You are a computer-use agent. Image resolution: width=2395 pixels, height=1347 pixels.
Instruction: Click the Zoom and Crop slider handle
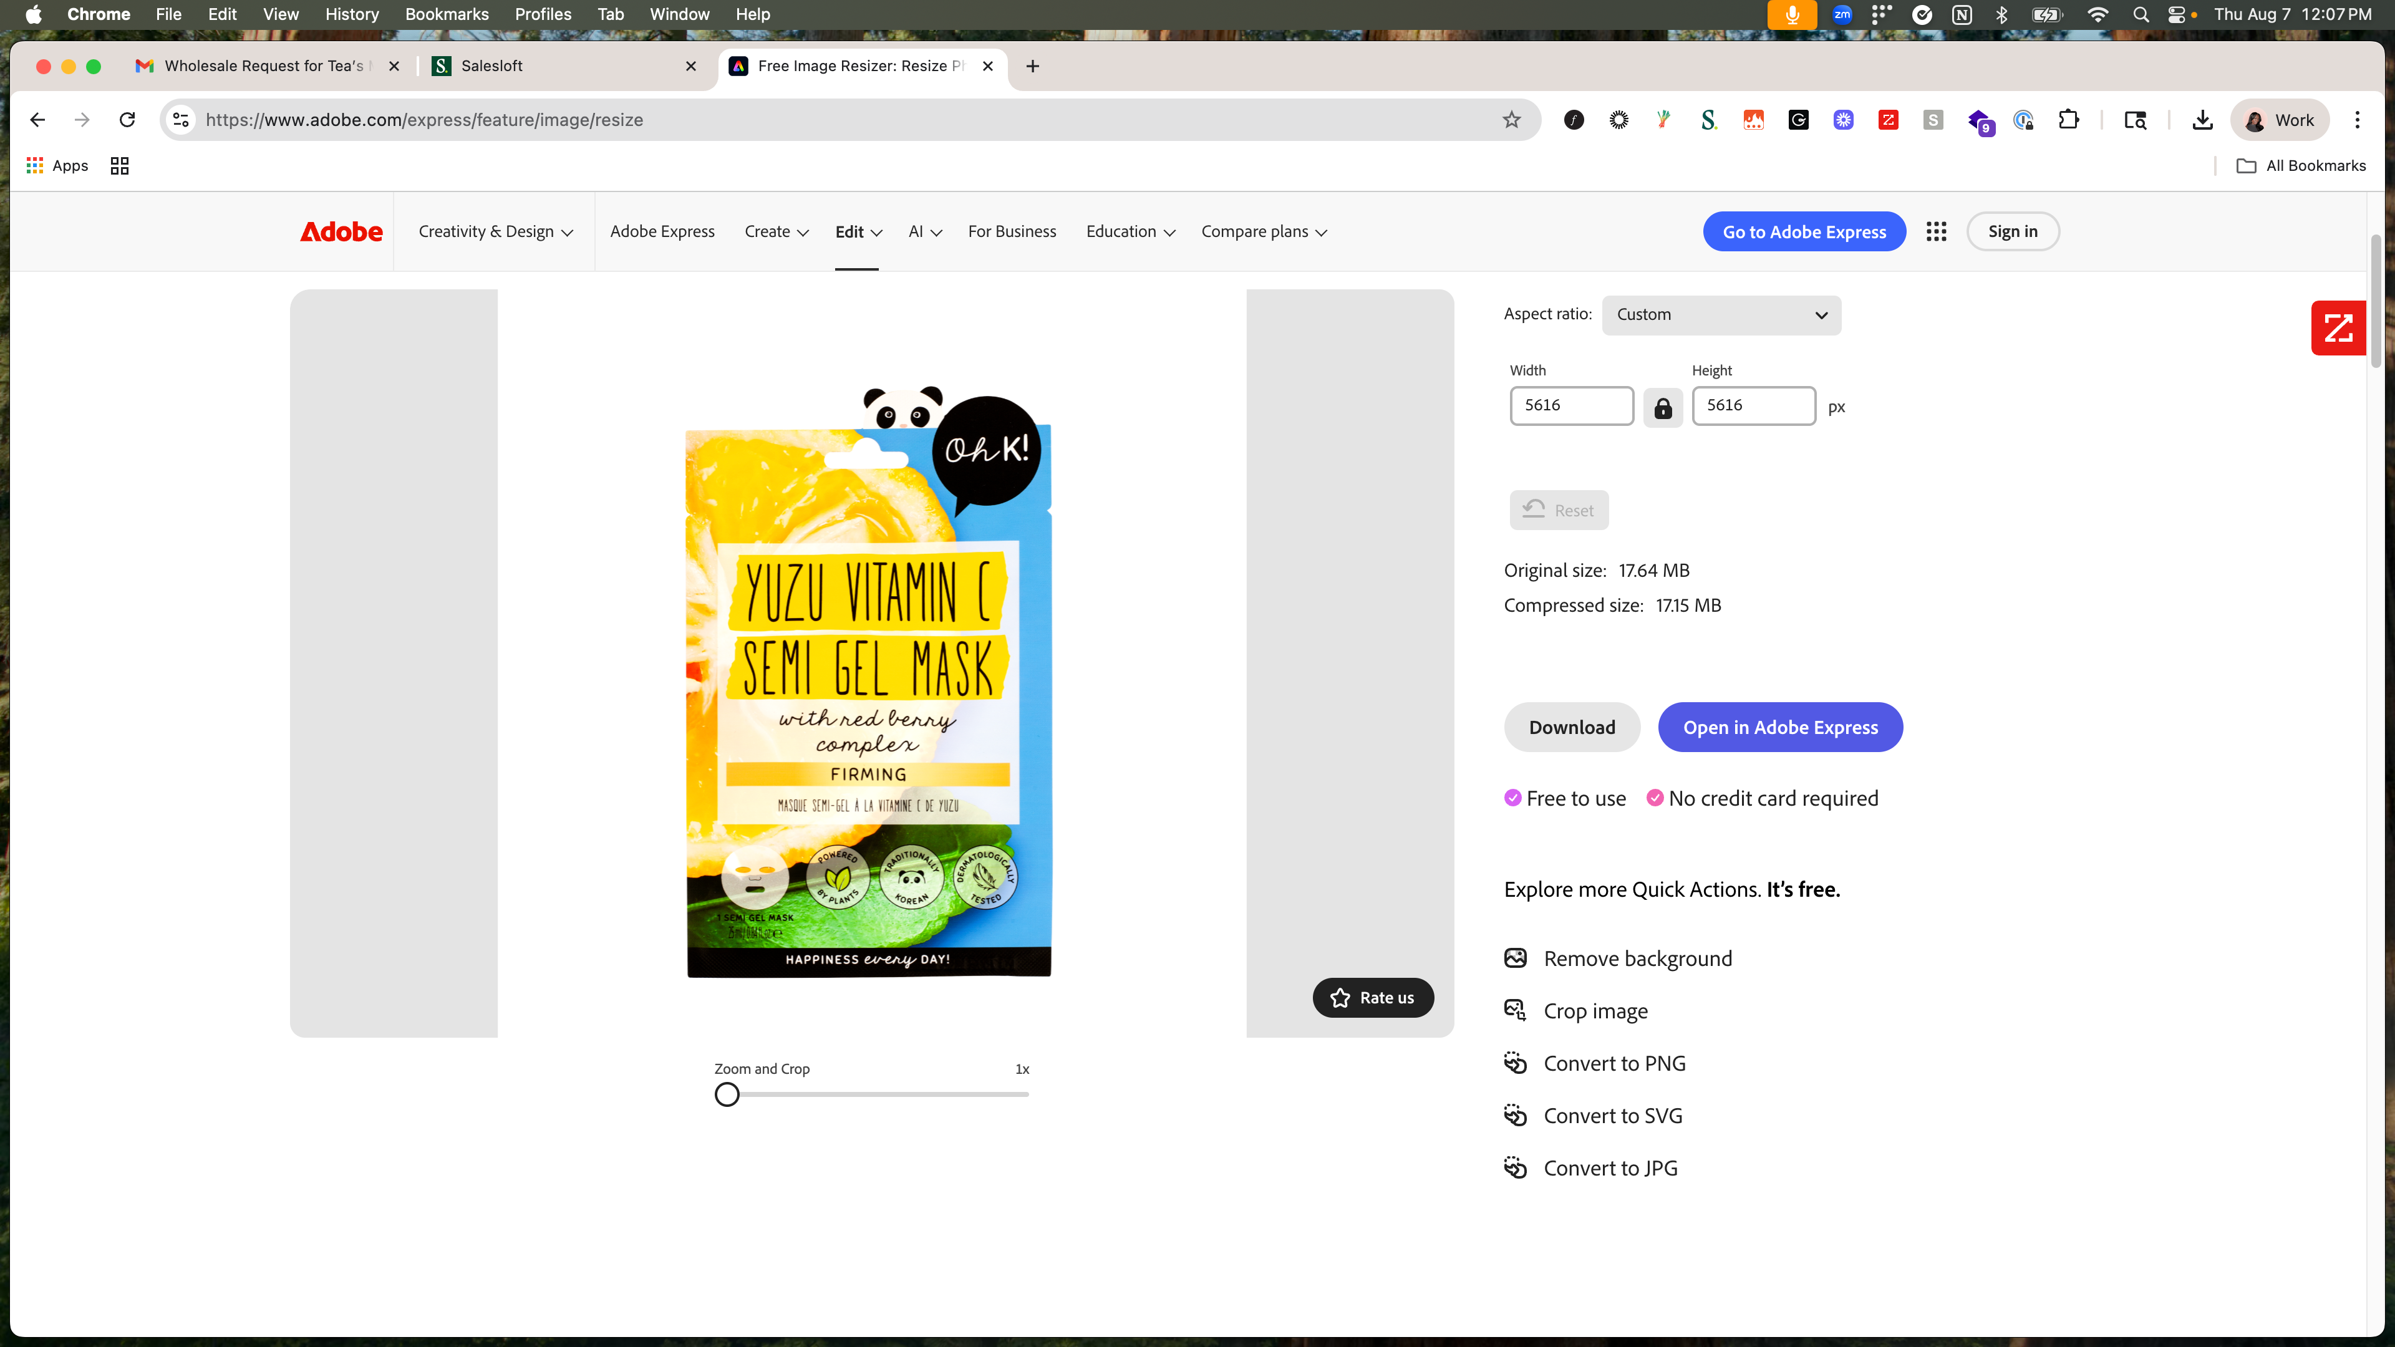(x=727, y=1094)
